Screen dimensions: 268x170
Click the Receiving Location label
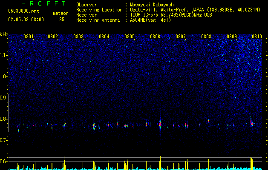pos(99,10)
